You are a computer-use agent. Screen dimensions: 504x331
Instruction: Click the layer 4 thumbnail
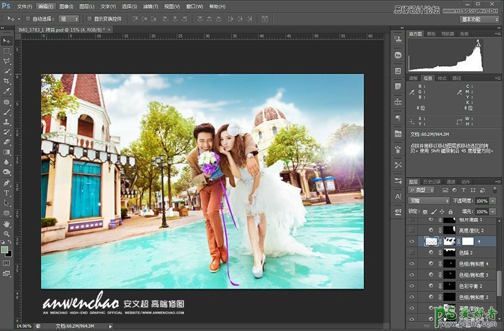[x=432, y=241]
